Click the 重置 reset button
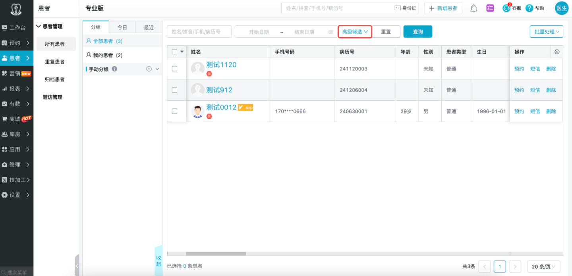 click(x=386, y=32)
